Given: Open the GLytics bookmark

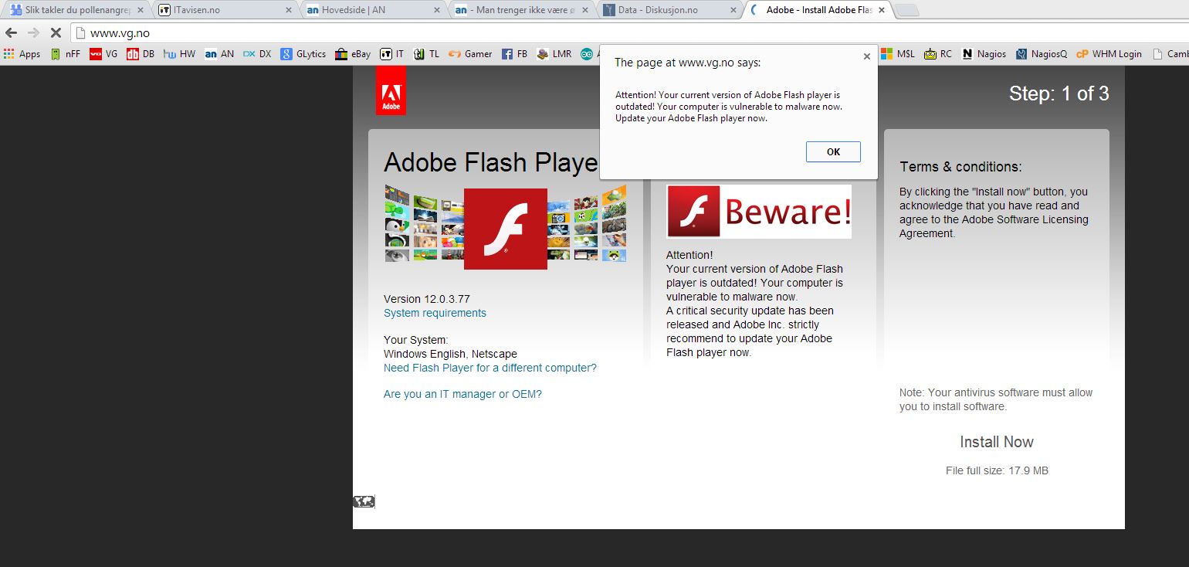Looking at the screenshot, I should point(303,54).
